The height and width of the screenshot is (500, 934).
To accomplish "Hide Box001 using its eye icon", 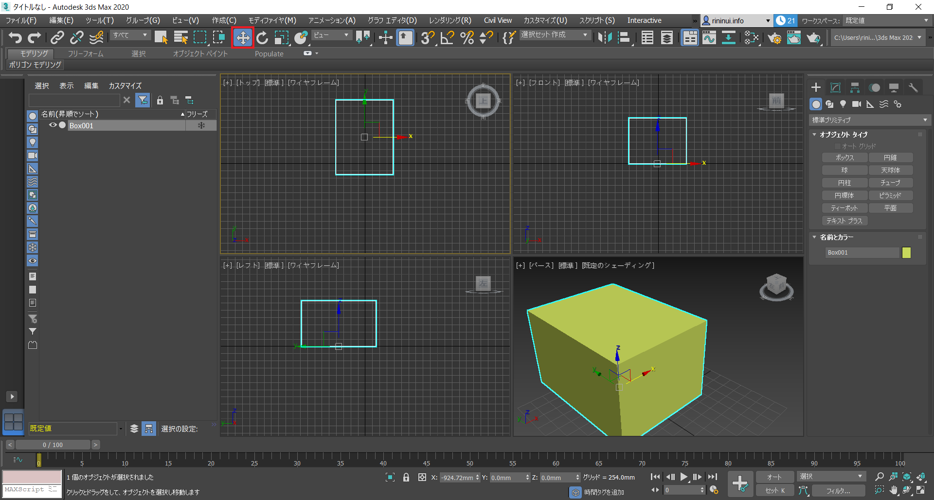I will (53, 125).
